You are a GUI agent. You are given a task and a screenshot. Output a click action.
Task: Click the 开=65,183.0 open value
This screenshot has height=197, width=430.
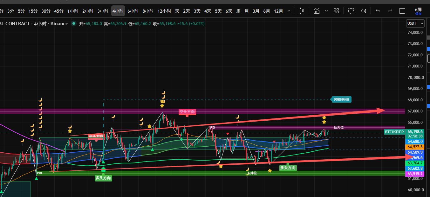point(91,24)
